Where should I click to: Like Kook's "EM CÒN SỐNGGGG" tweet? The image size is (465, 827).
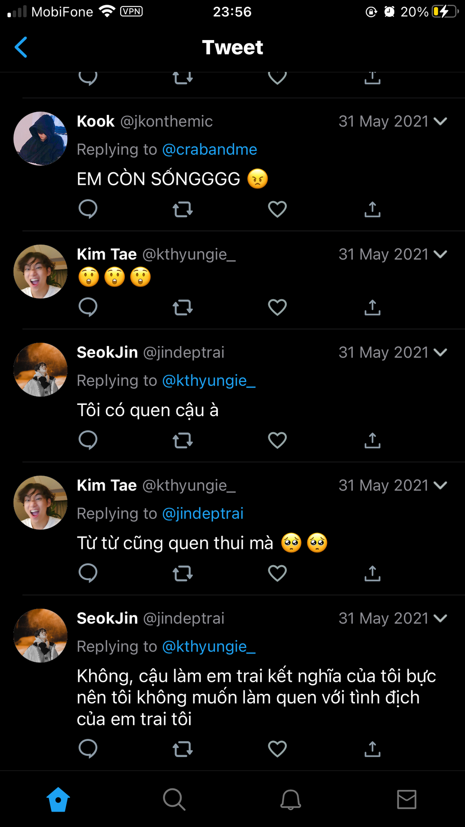(277, 209)
